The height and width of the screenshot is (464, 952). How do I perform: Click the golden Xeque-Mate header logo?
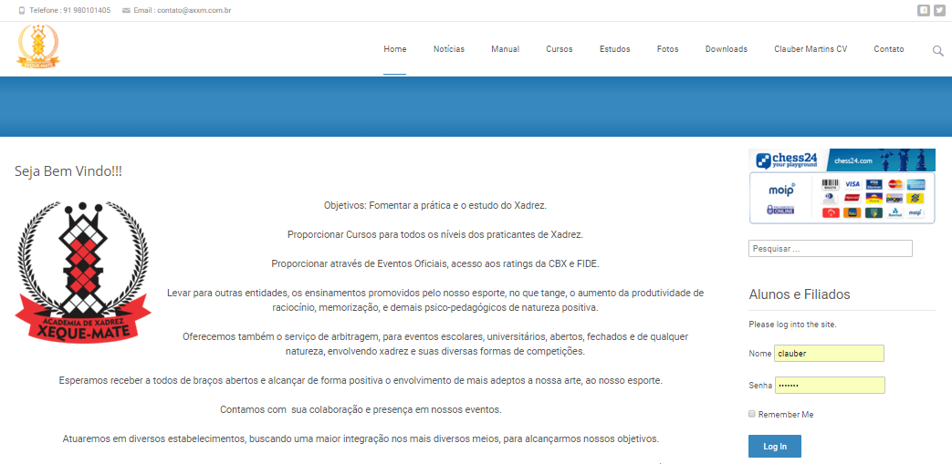tap(37, 47)
